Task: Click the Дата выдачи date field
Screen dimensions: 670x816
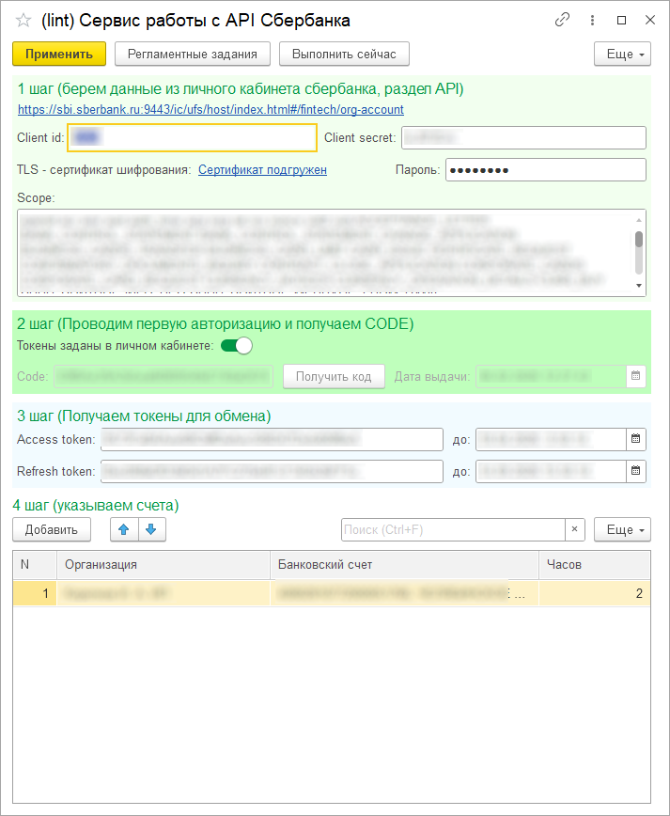Action: tap(551, 376)
